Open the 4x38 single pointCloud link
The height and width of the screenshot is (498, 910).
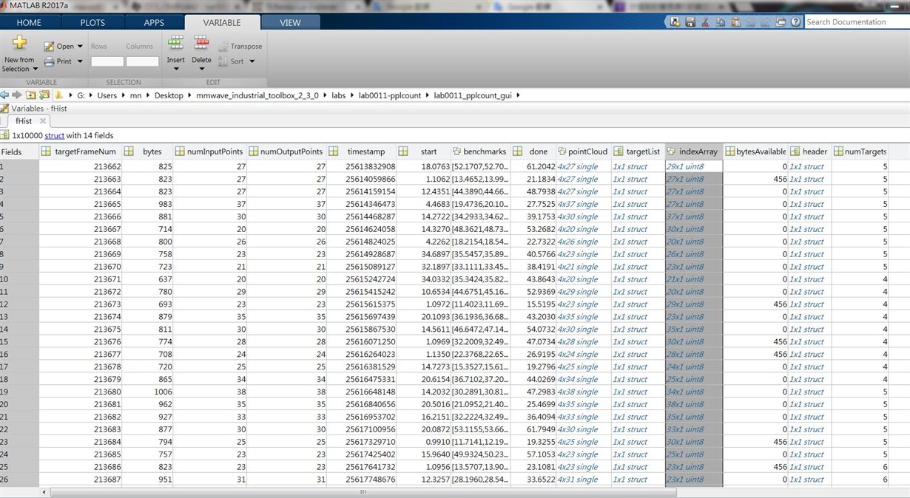tap(577, 392)
